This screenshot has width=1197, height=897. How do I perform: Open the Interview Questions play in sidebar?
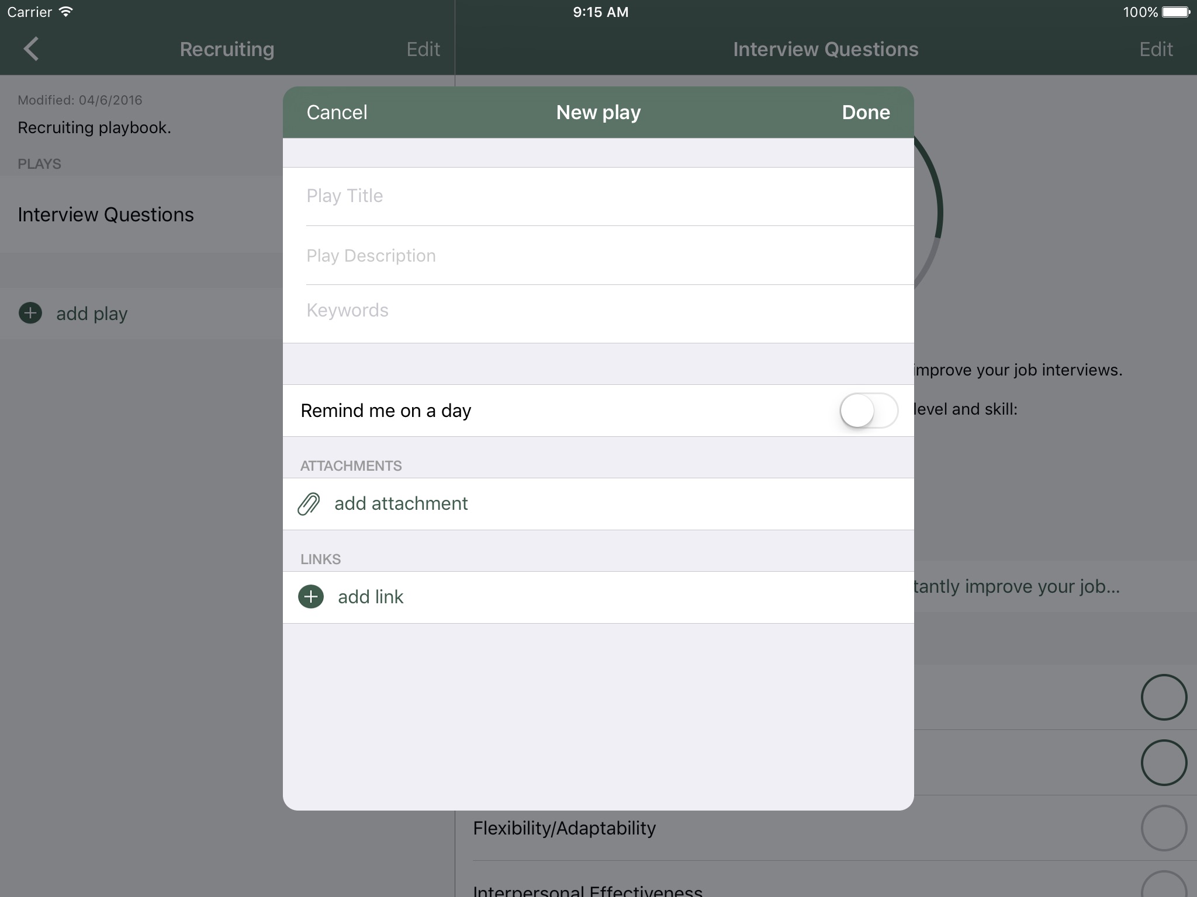[106, 215]
